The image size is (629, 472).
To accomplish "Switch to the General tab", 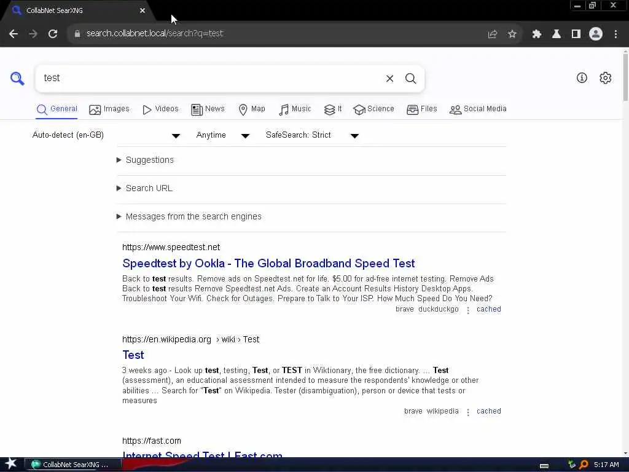I will [x=57, y=109].
